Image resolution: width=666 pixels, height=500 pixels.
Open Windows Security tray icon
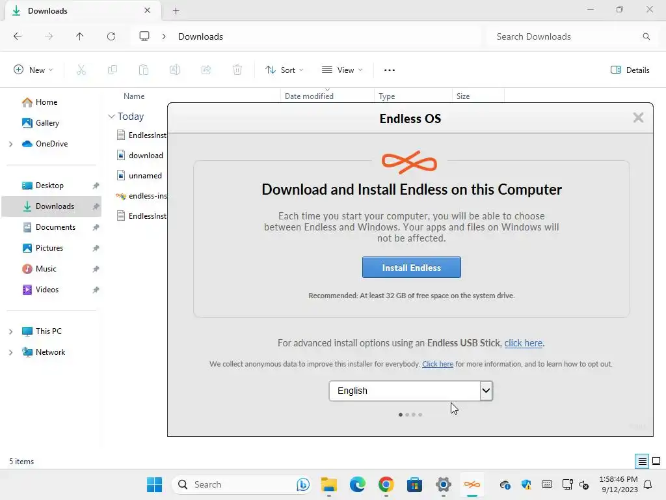point(526,484)
